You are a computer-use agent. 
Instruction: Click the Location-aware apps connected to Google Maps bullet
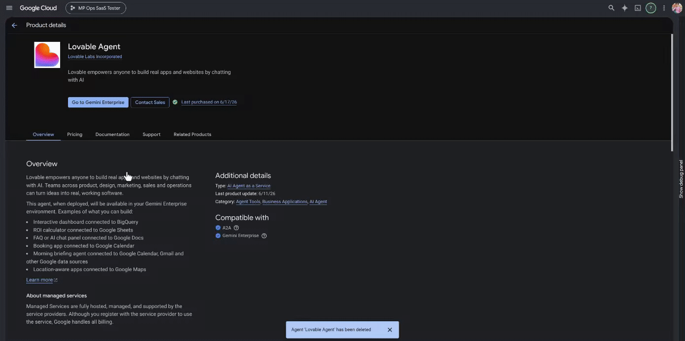click(x=90, y=270)
